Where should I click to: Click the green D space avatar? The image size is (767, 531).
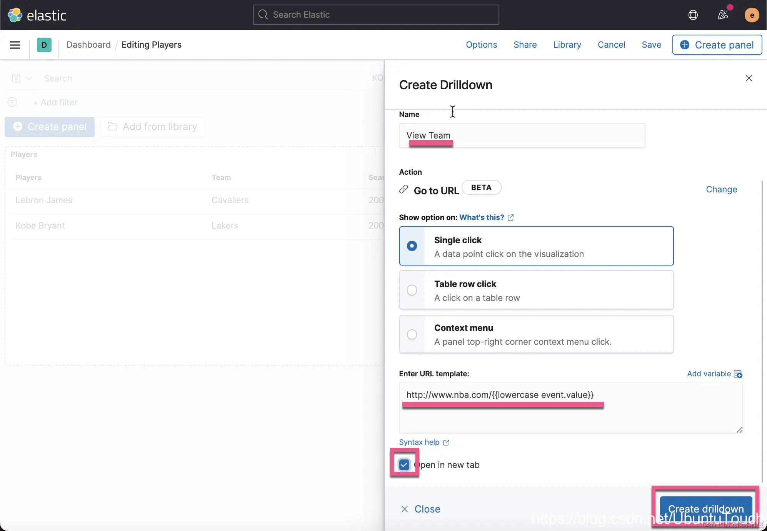[44, 45]
